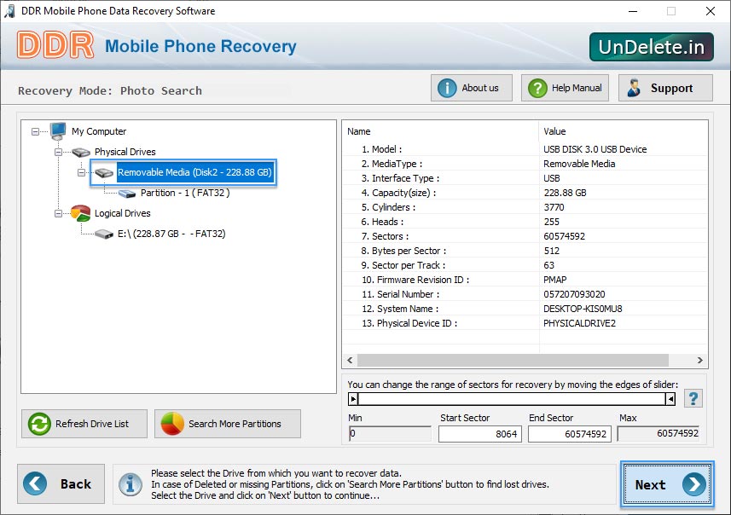This screenshot has width=731, height=515.
Task: Click the 'PMAP' firmware value
Action: point(554,280)
